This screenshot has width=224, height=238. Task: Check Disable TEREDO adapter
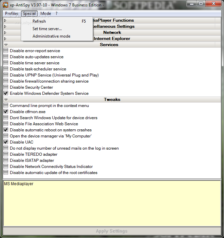click(x=6, y=154)
